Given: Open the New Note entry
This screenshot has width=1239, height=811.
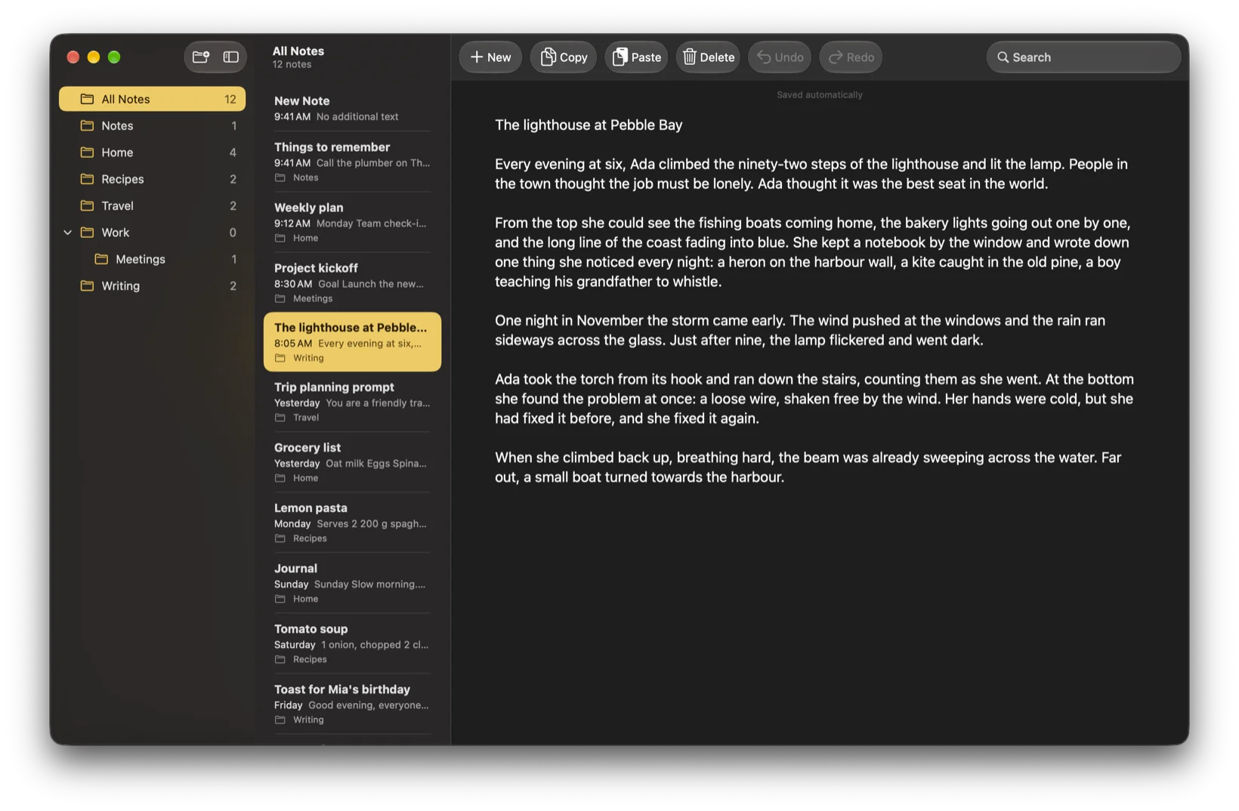Looking at the screenshot, I should 353,108.
